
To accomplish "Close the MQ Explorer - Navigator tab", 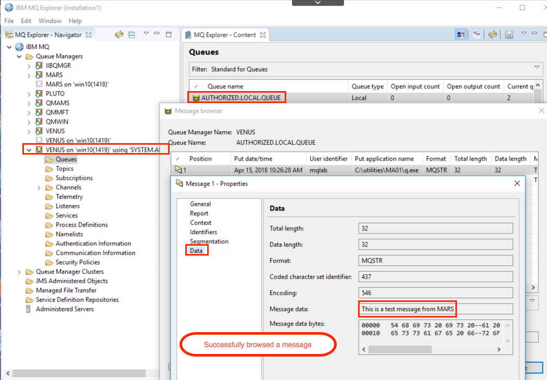I will [x=88, y=35].
